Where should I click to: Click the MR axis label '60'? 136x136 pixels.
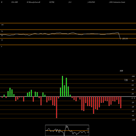coord(133,85)
